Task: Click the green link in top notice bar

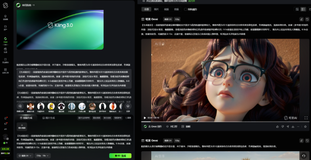Action: [x=192, y=1]
